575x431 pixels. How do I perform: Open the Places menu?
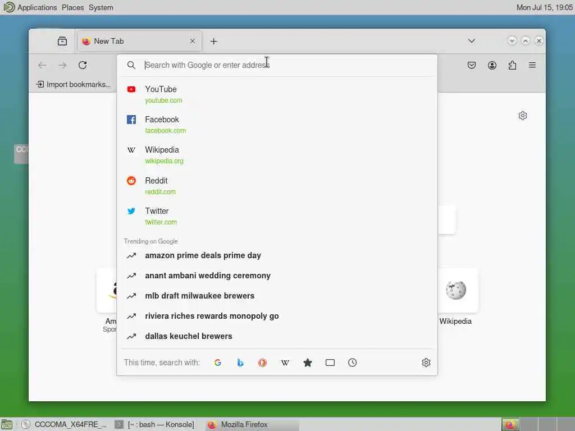72,7
